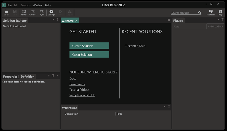
Task: Open the document tab list dropdown
Action: click(169, 20)
